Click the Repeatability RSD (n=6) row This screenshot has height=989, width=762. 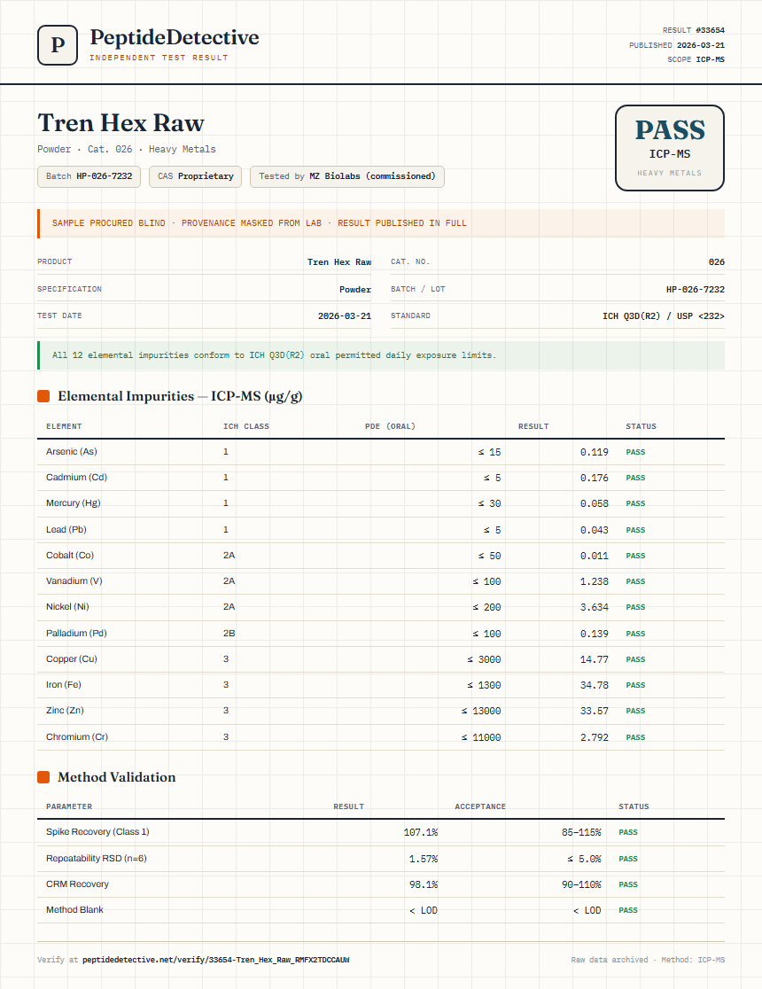[381, 859]
